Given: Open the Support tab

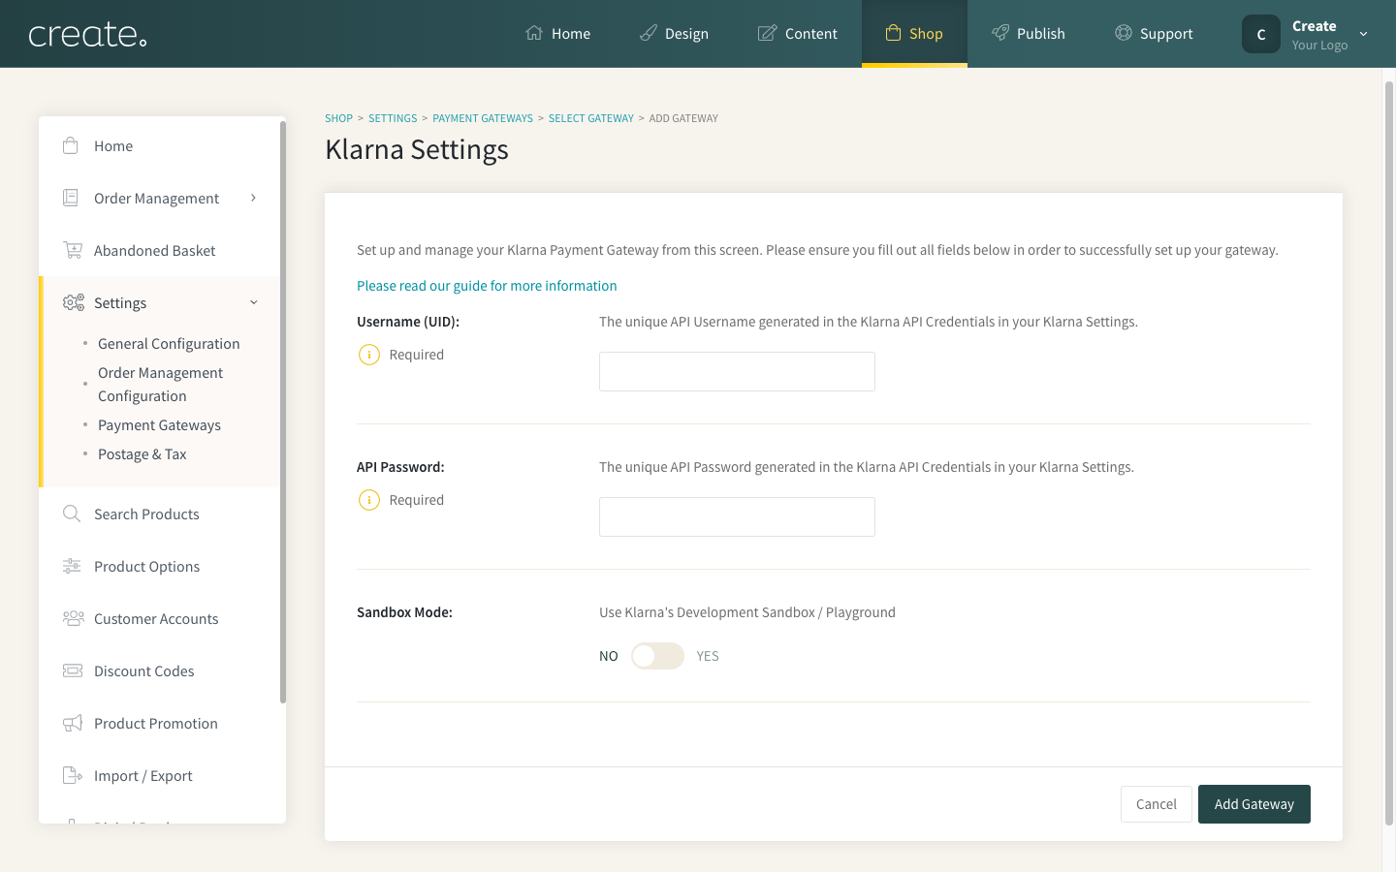Looking at the screenshot, I should point(1154,33).
